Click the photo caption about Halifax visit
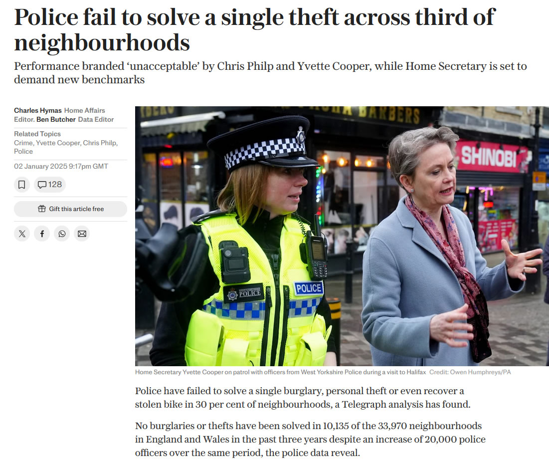Viewport: 549px width, 465px height. tap(280, 372)
